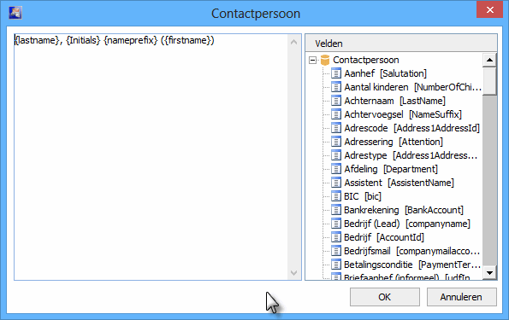Screen dimensions: 509x320
Task: Confirm with the OK button
Action: (385, 297)
